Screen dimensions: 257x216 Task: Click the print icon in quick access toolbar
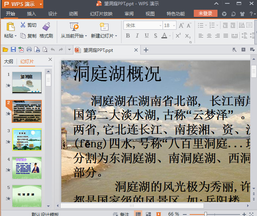click(29, 50)
